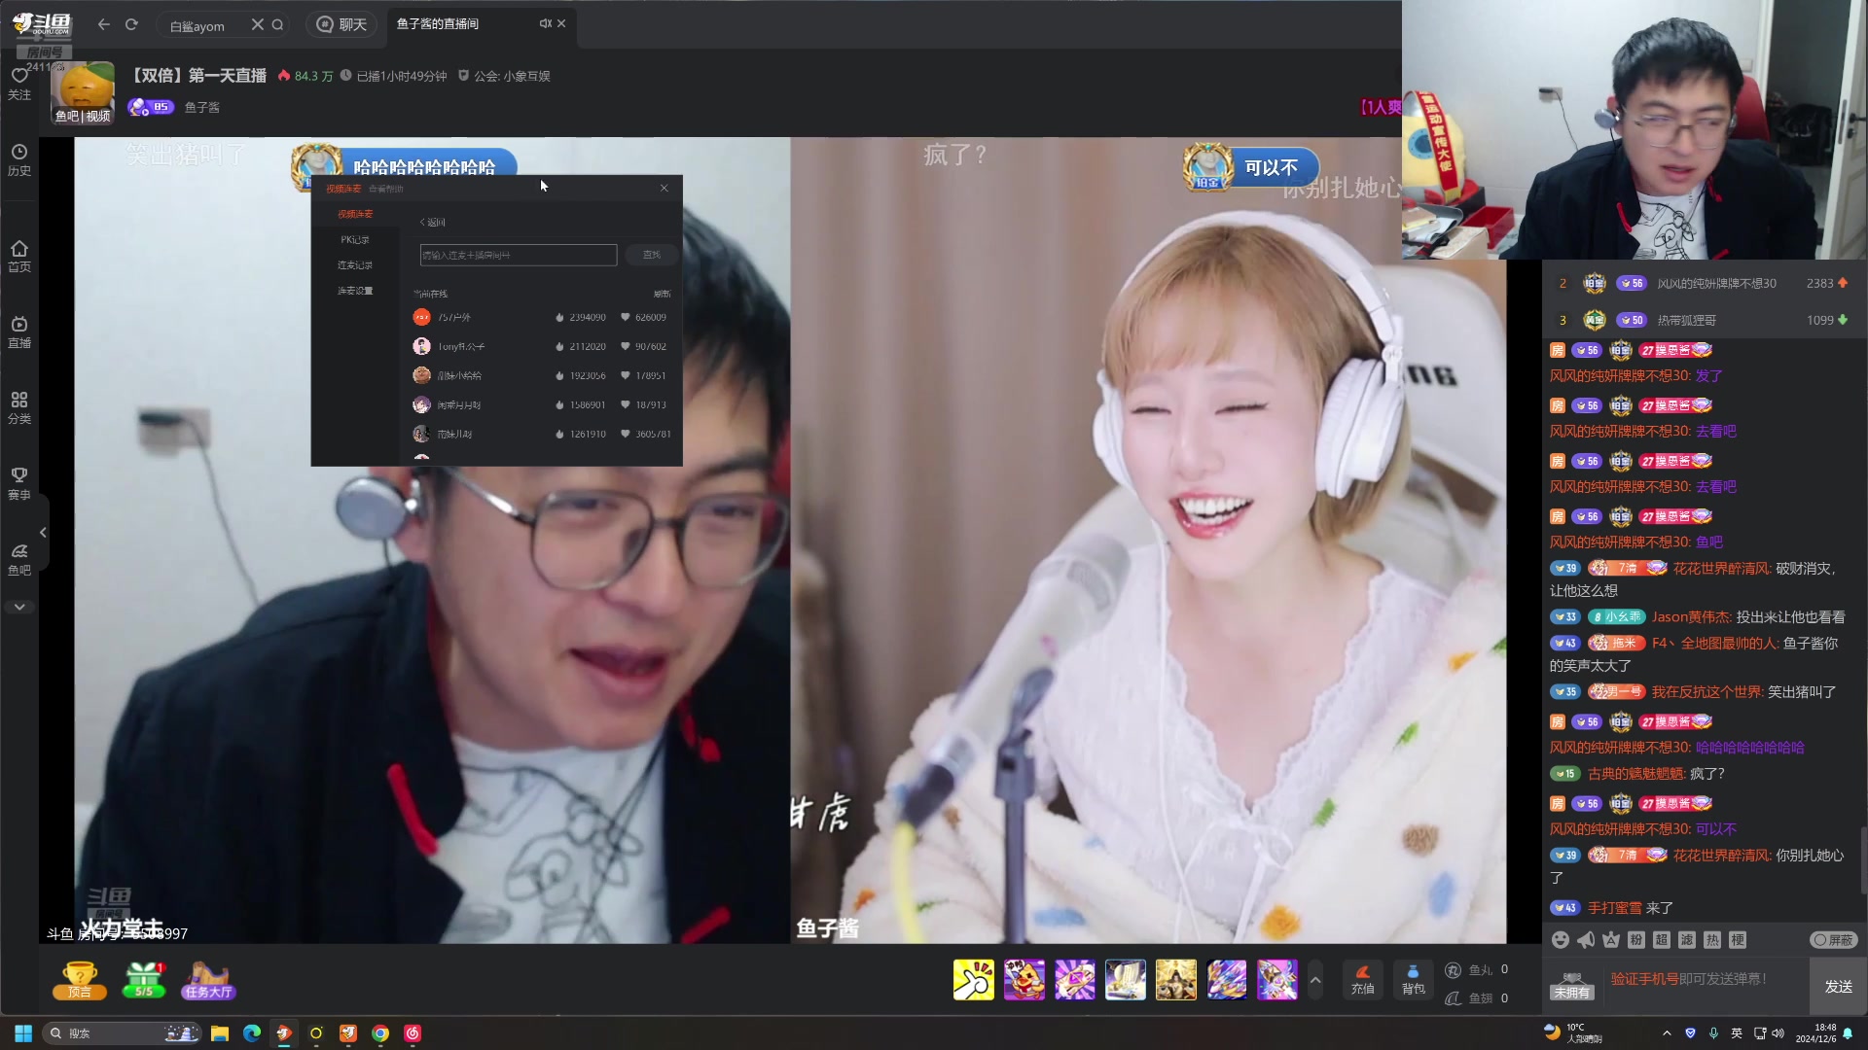Send the yellow stick-figure gift
Image resolution: width=1868 pixels, height=1050 pixels.
(x=973, y=980)
